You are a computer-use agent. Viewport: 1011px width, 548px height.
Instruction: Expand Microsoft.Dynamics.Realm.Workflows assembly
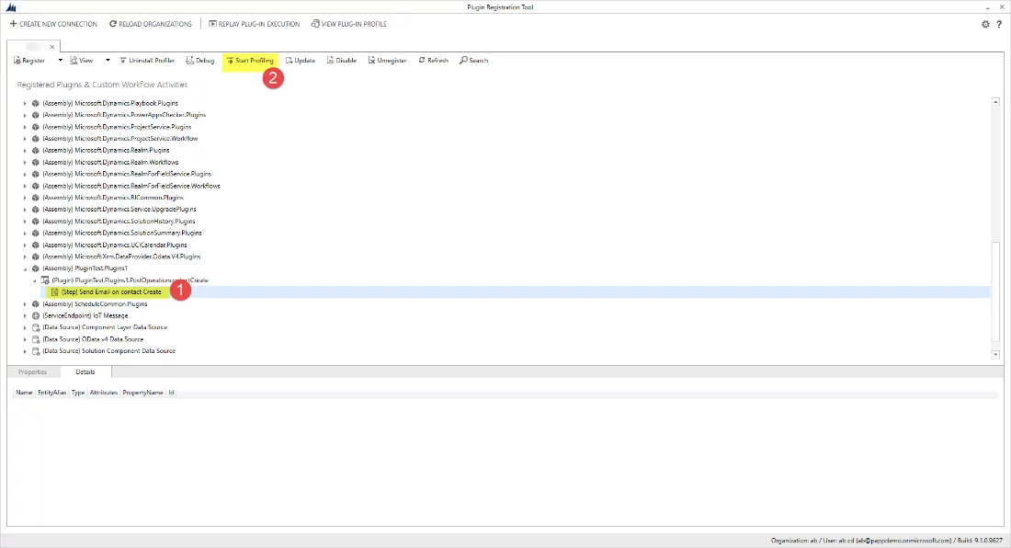[x=25, y=163]
